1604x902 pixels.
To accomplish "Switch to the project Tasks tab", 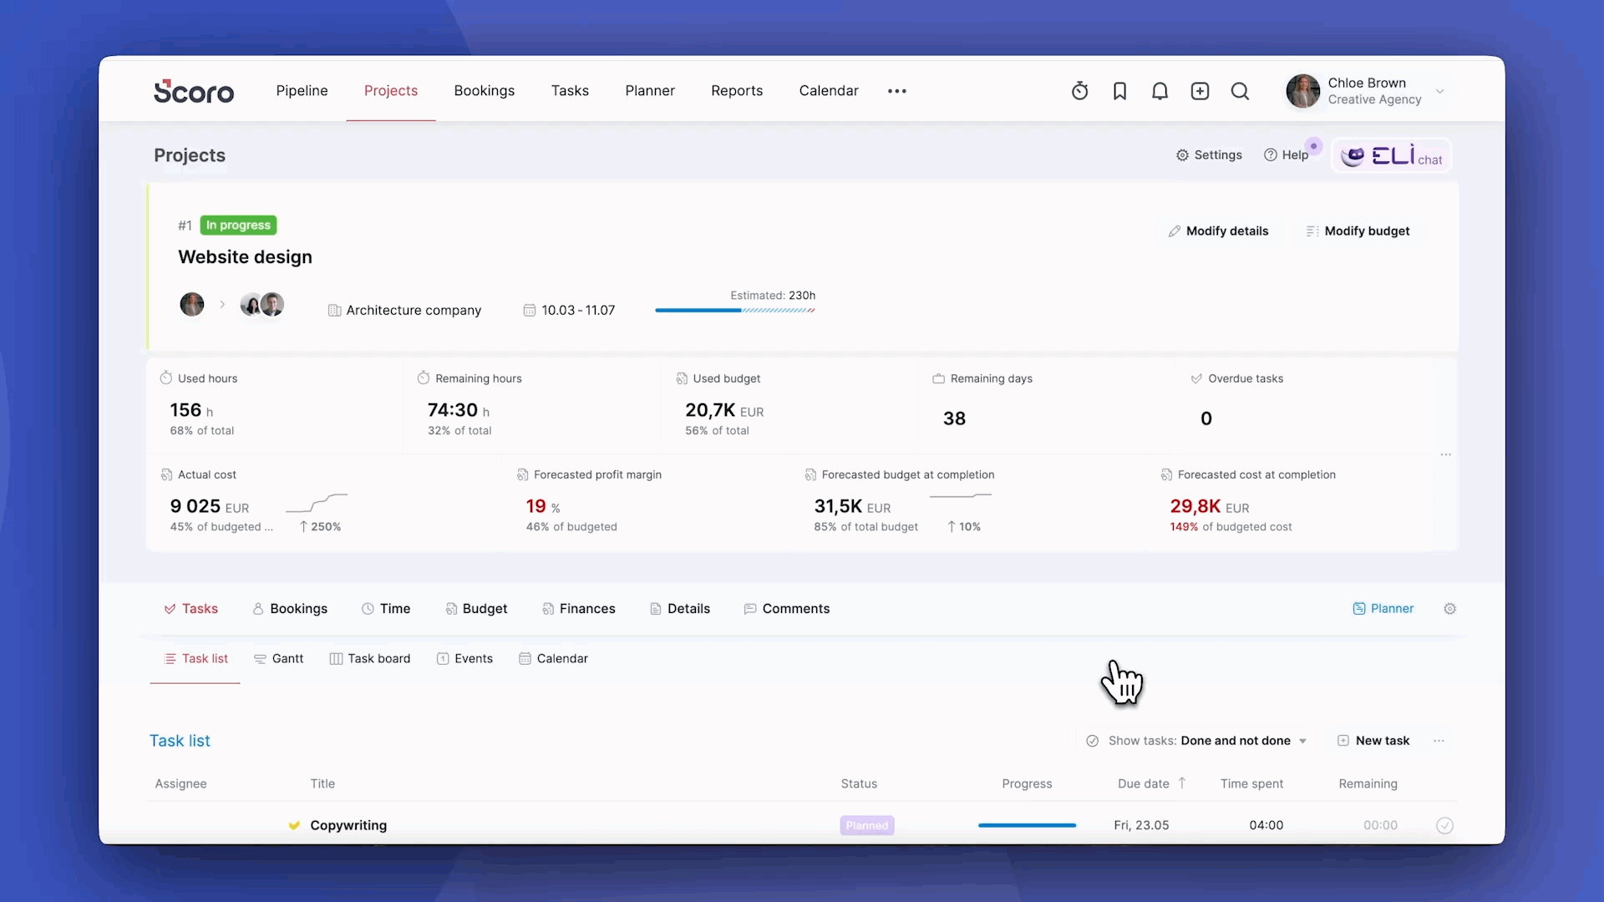I will pos(191,609).
